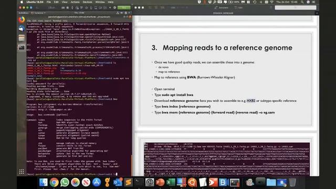Click the highlighted HXB2 word in the slide
Image resolution: width=336 pixels, height=189 pixels.
[x=251, y=100]
